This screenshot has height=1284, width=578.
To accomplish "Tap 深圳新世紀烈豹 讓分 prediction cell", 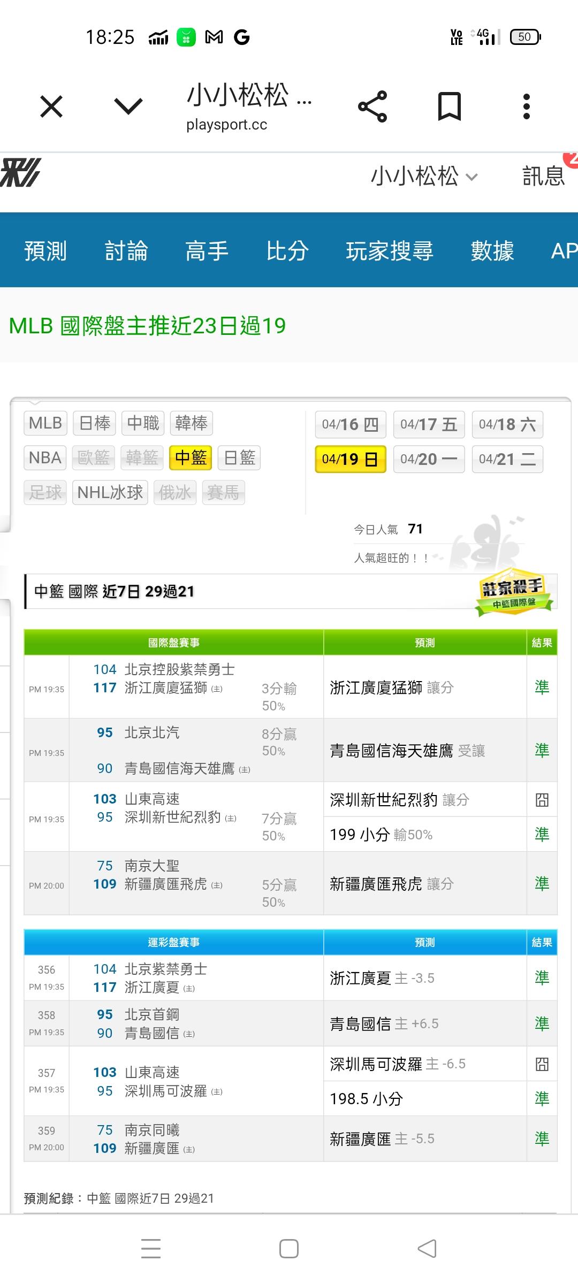I will pos(425,800).
